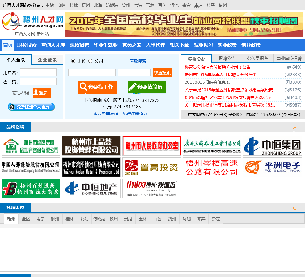Open 相关下载 in the navigation bar
This screenshot has height=277, width=305.
click(179, 45)
